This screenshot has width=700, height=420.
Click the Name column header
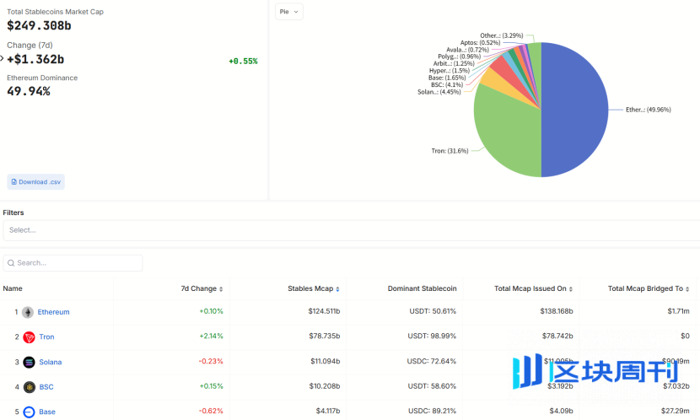pyautogui.click(x=13, y=288)
